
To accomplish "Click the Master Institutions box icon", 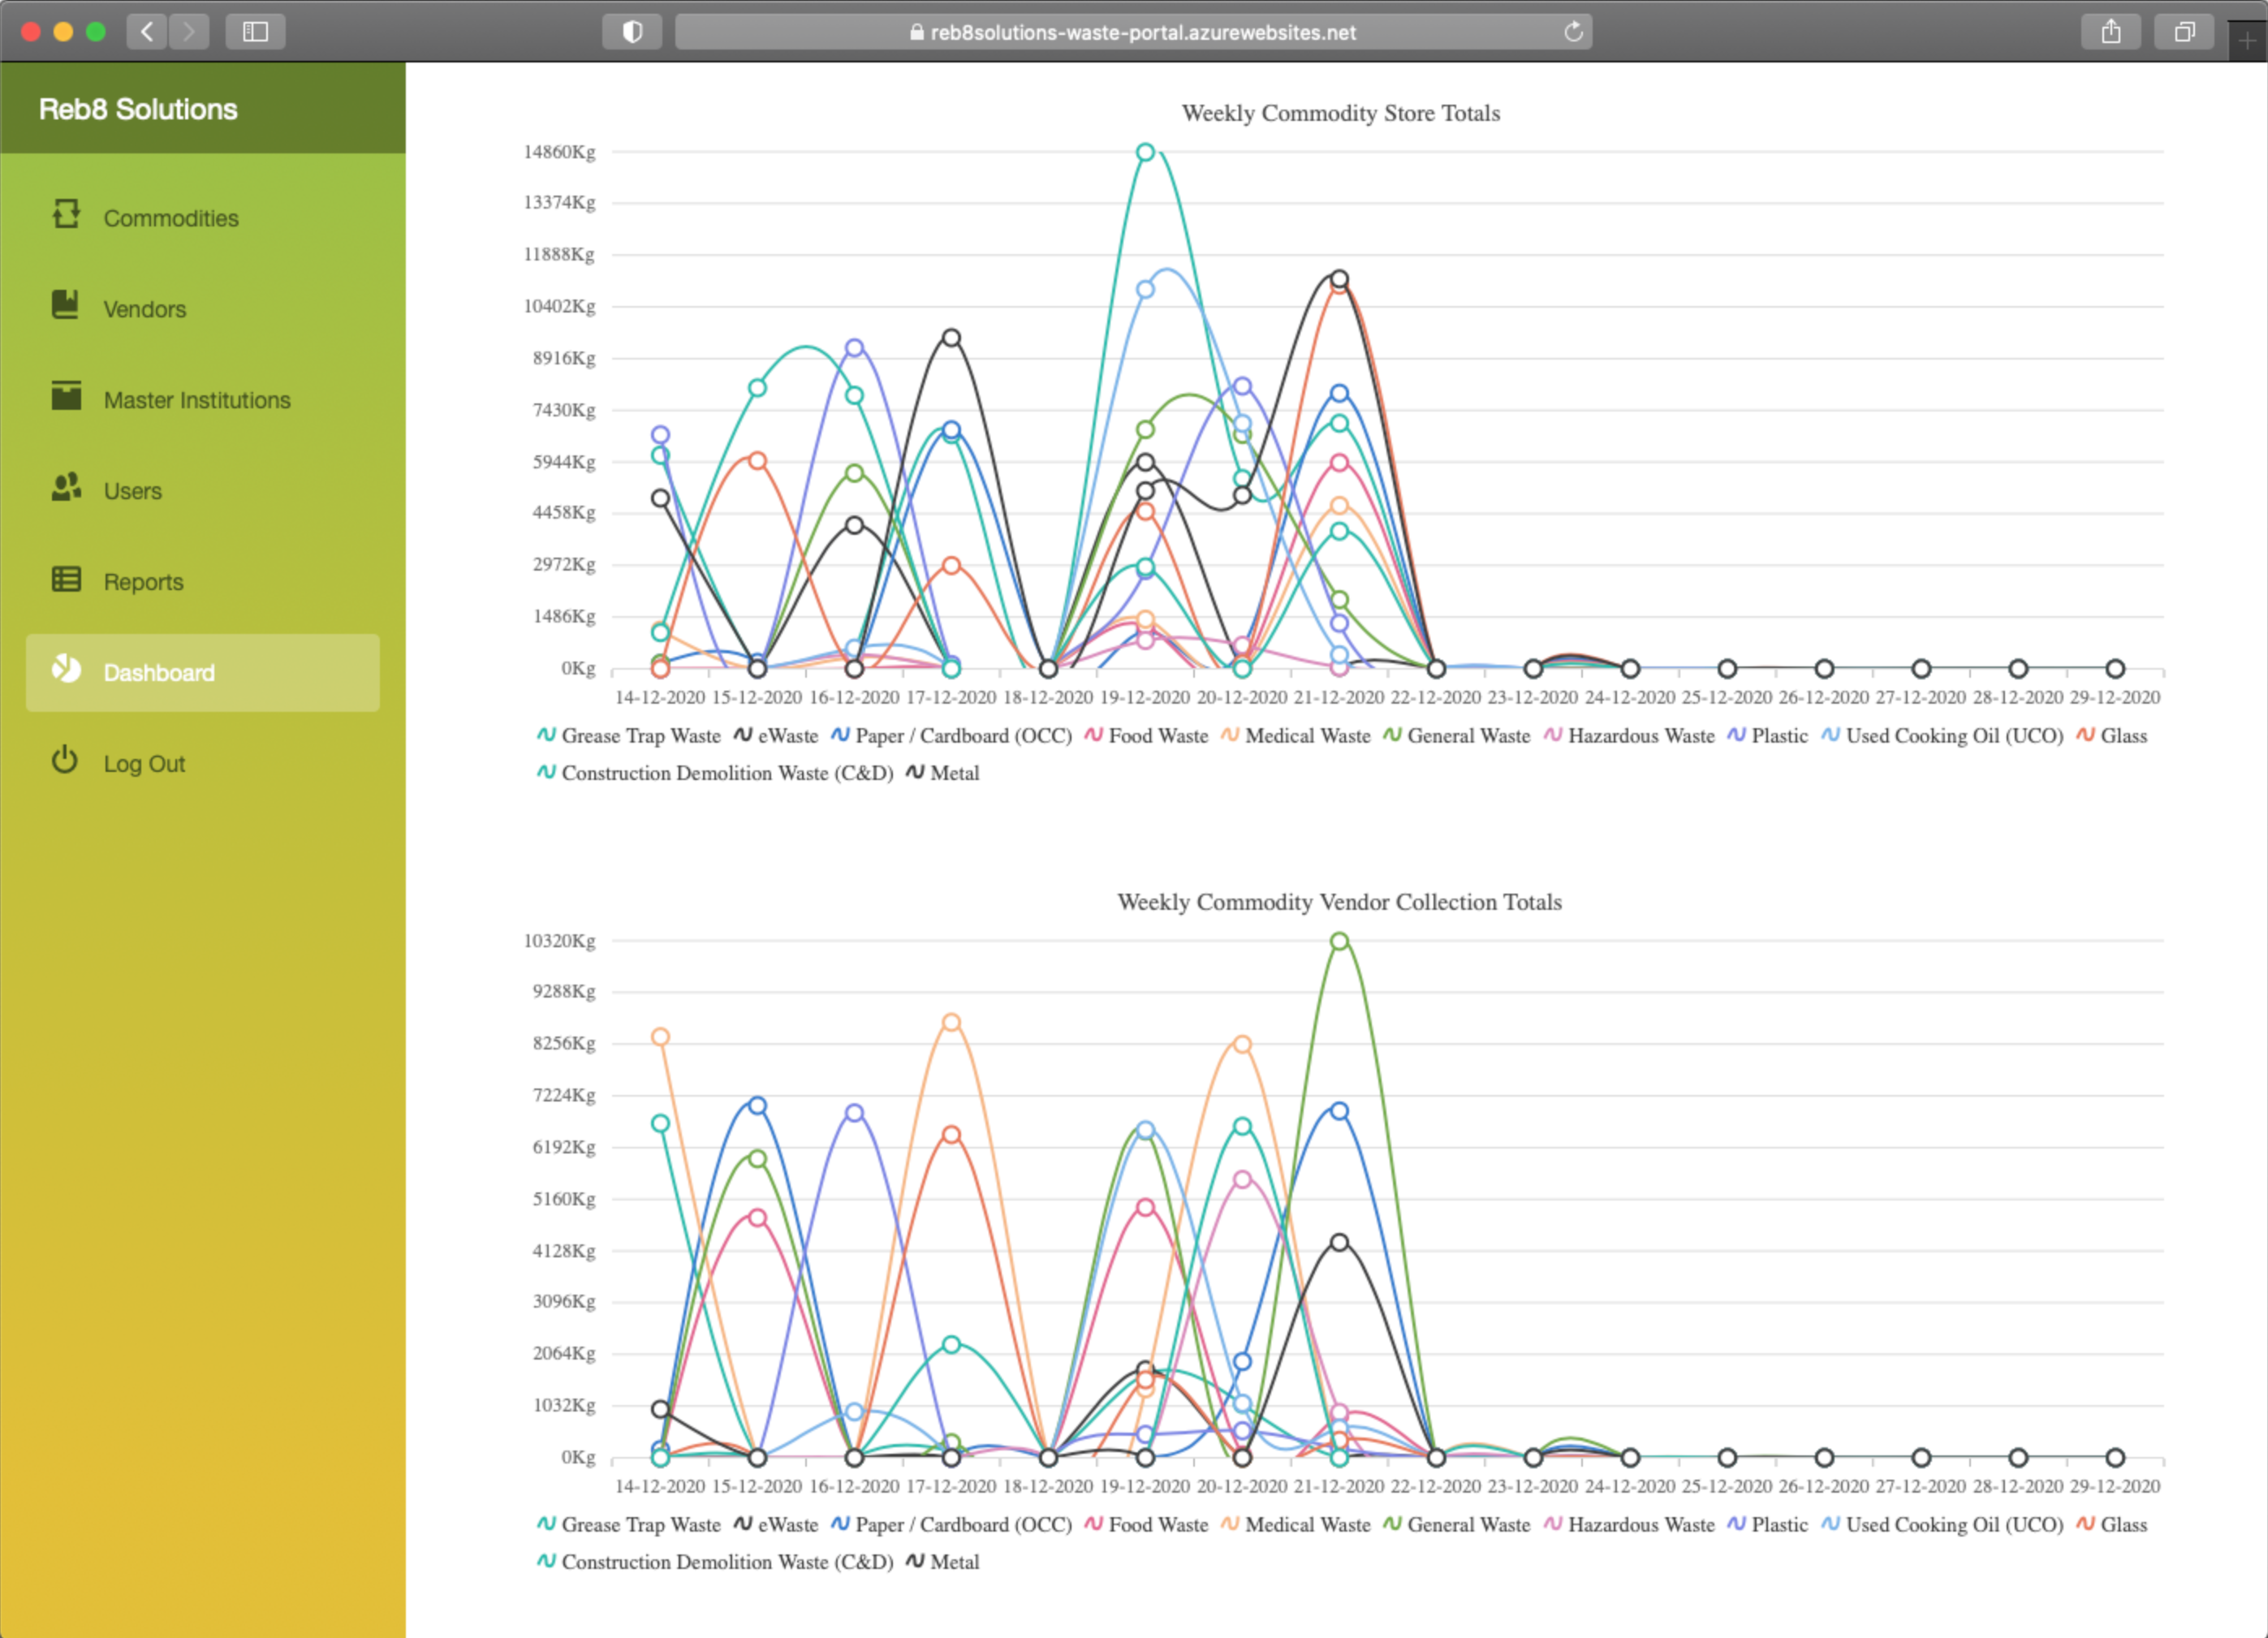I will tap(66, 396).
